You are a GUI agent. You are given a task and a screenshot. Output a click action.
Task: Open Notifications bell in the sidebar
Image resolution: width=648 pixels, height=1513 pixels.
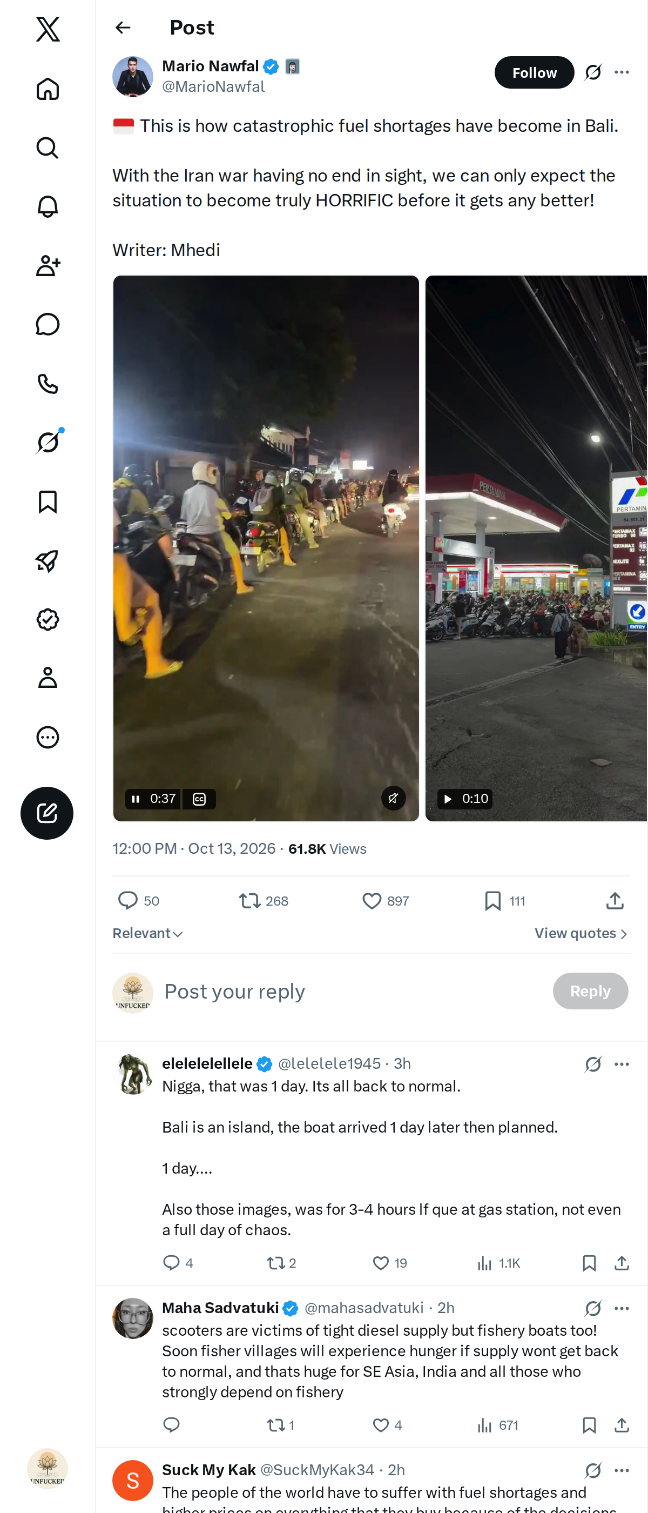click(48, 207)
